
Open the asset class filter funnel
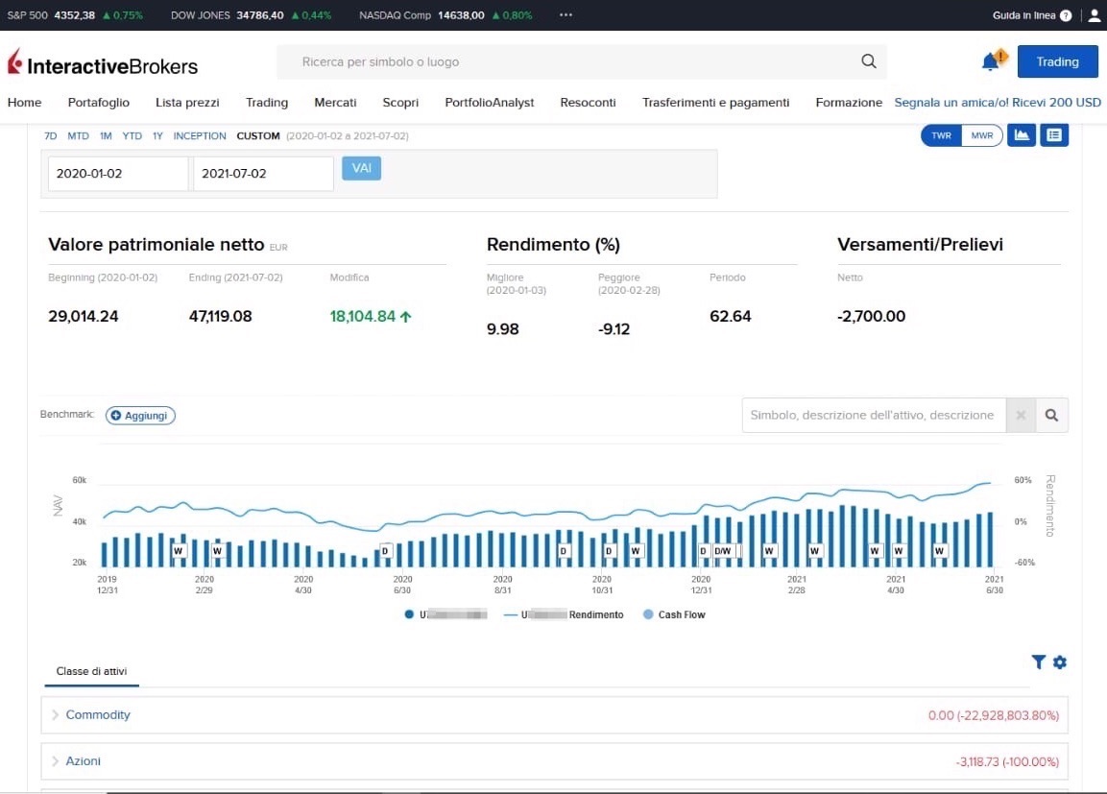pyautogui.click(x=1038, y=662)
